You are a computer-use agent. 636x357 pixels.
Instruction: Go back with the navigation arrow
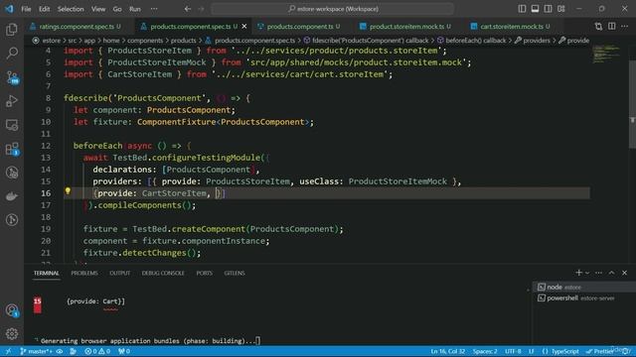[188, 9]
